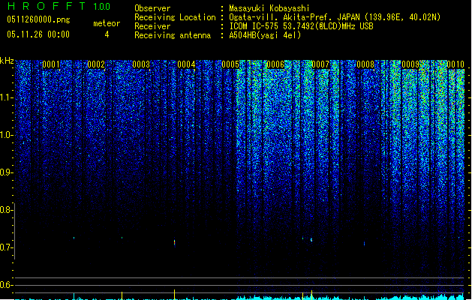Click the 0006 minute marker

pos(275,64)
